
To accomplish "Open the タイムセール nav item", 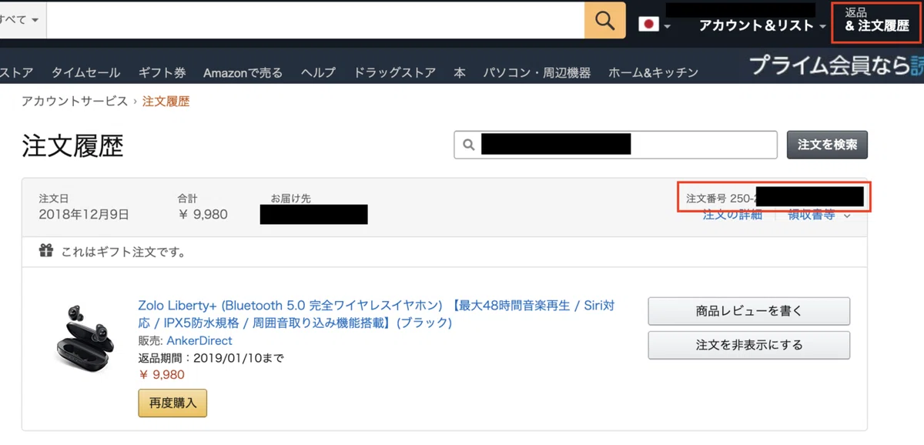I will tap(85, 72).
